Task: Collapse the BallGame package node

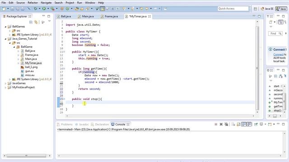Action: [x=14, y=47]
